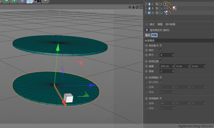Click the layer square of object B
214x128 pixels.
point(157,9)
